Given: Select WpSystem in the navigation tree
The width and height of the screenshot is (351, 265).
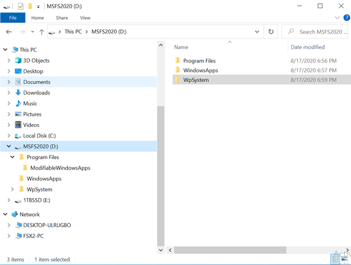Looking at the screenshot, I should coord(39,189).
